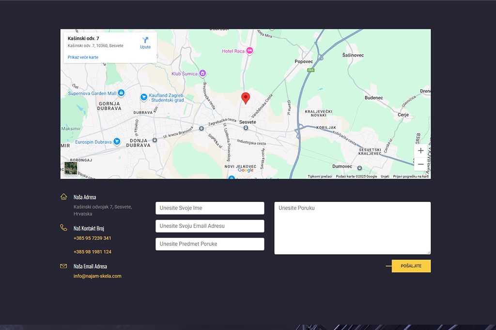Screen dimensions: 496x330
Task: Click the Google logo on the map
Action: coord(246,170)
